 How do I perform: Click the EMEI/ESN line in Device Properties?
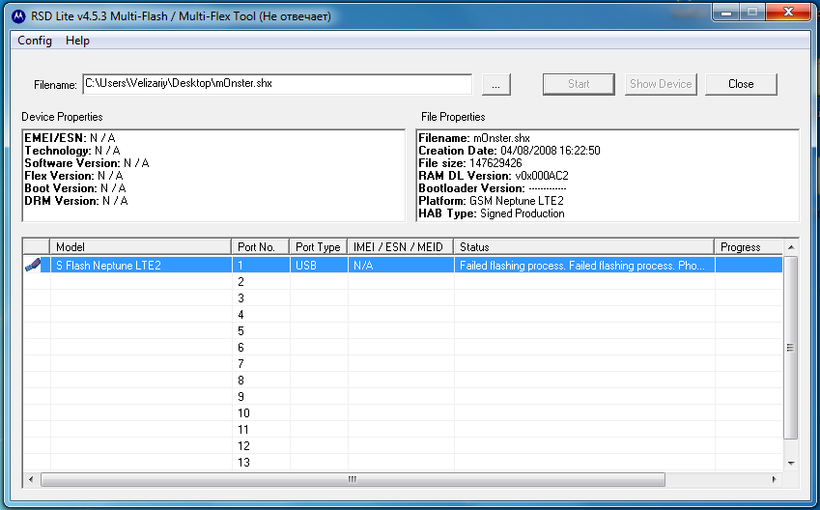coord(71,138)
